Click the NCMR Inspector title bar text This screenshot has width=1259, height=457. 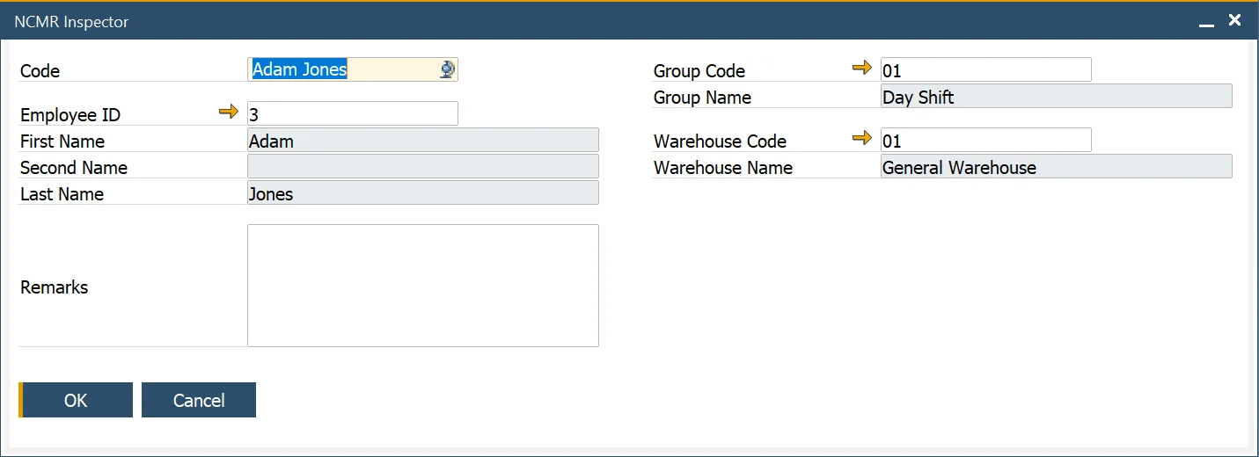pyautogui.click(x=71, y=22)
